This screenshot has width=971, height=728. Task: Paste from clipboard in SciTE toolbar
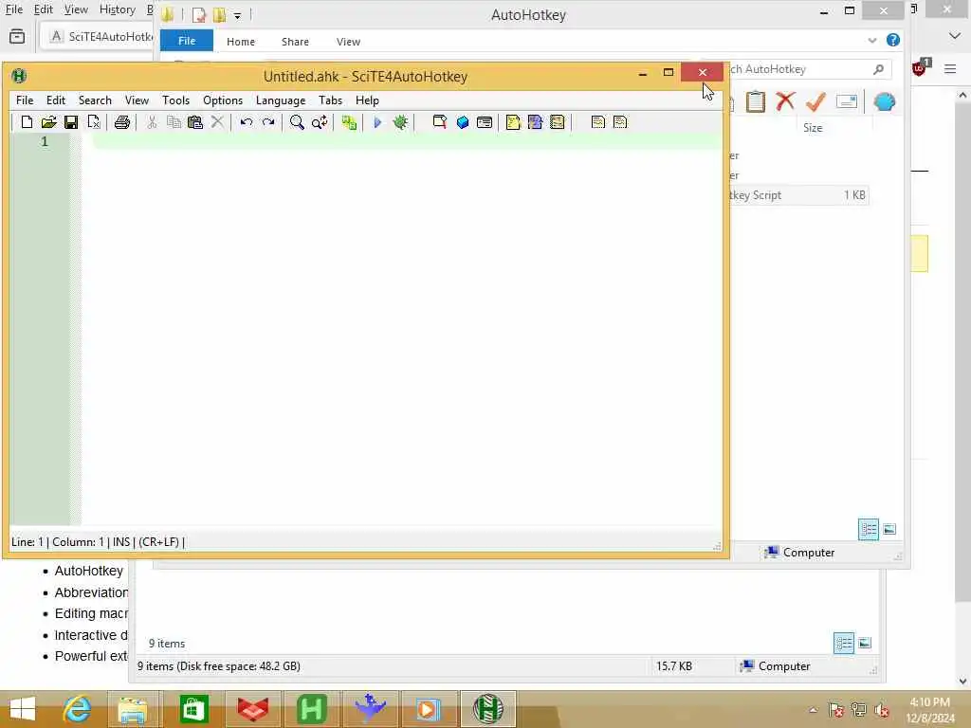tap(195, 122)
